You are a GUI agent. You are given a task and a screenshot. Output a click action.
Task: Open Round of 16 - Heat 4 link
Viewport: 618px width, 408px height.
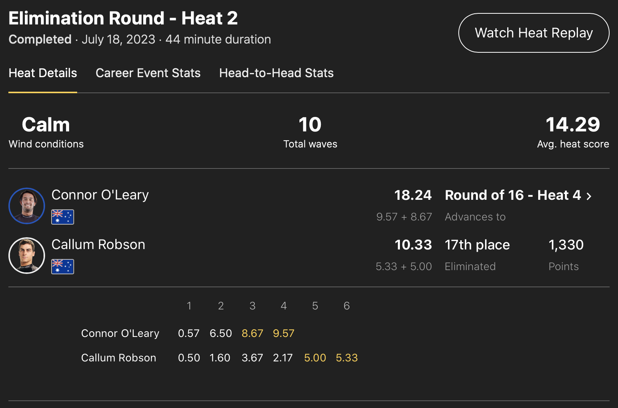pos(513,195)
